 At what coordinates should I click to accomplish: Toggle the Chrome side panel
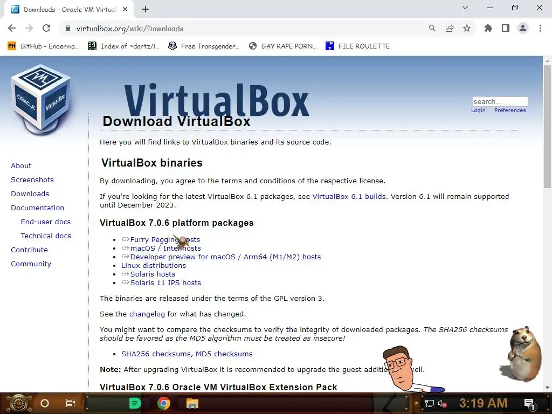tap(506, 28)
